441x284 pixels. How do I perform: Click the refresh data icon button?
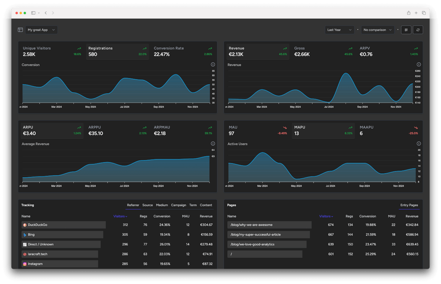[418, 30]
